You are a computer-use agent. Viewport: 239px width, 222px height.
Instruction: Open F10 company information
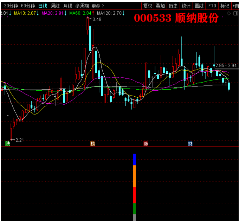pyautogui.click(x=212, y=6)
